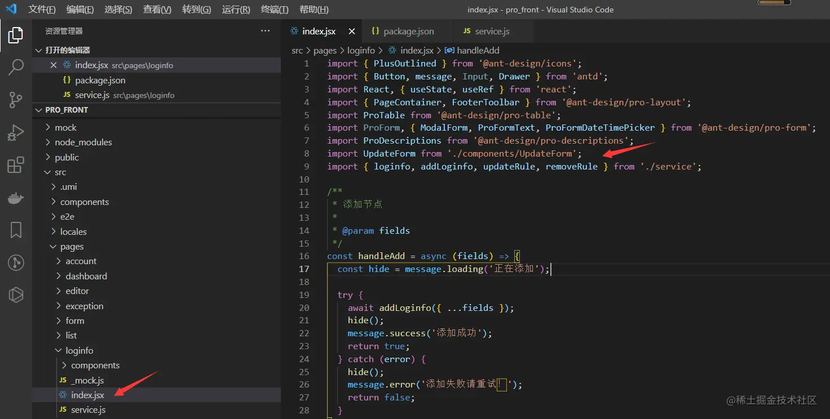830x419 pixels.
Task: Click the loginfo breadcrumb segment
Action: point(361,50)
